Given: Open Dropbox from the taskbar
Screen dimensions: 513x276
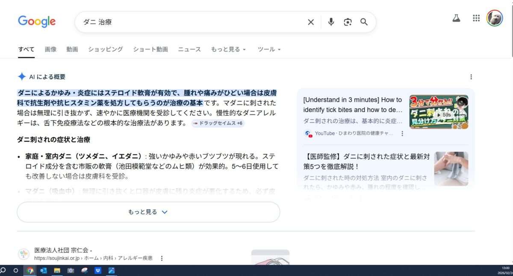Looking at the screenshot, I should tap(97, 270).
